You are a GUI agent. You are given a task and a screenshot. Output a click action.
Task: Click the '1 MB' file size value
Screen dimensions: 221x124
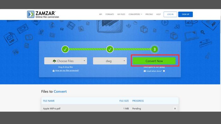coord(126,109)
